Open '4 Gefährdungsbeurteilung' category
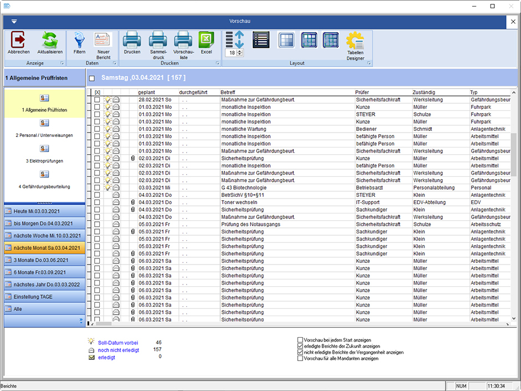This screenshot has width=521, height=391. (x=45, y=180)
